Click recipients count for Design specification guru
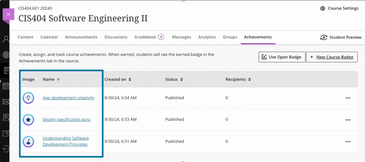The width and height of the screenshot is (365, 162). point(227,119)
